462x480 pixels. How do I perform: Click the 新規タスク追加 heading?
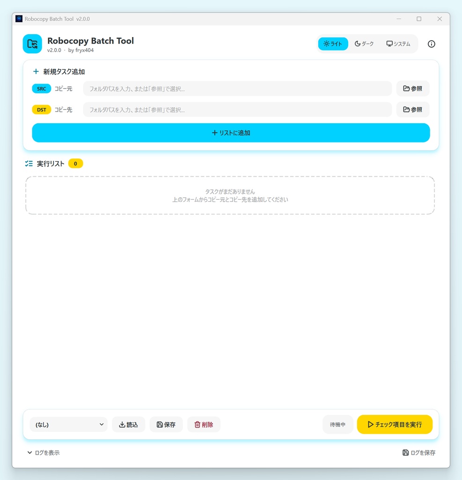coord(64,72)
